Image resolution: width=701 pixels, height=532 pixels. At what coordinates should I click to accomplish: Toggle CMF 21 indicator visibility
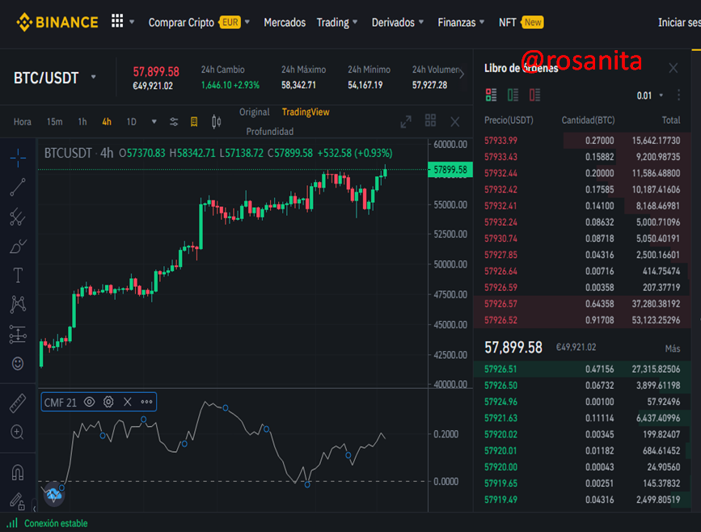pos(90,402)
